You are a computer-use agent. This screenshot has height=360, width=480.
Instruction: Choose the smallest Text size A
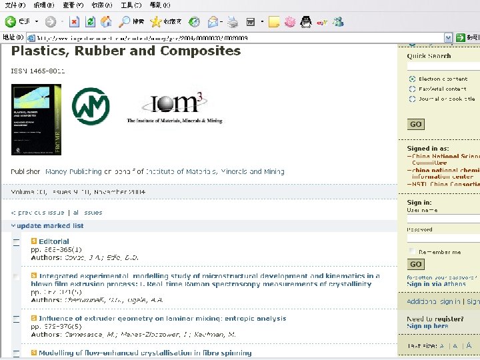(x=441, y=346)
